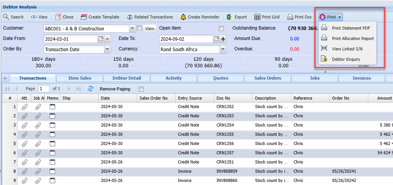393x185 pixels.
Task: Open the memo icon in row 3
Action: [x=52, y=125]
